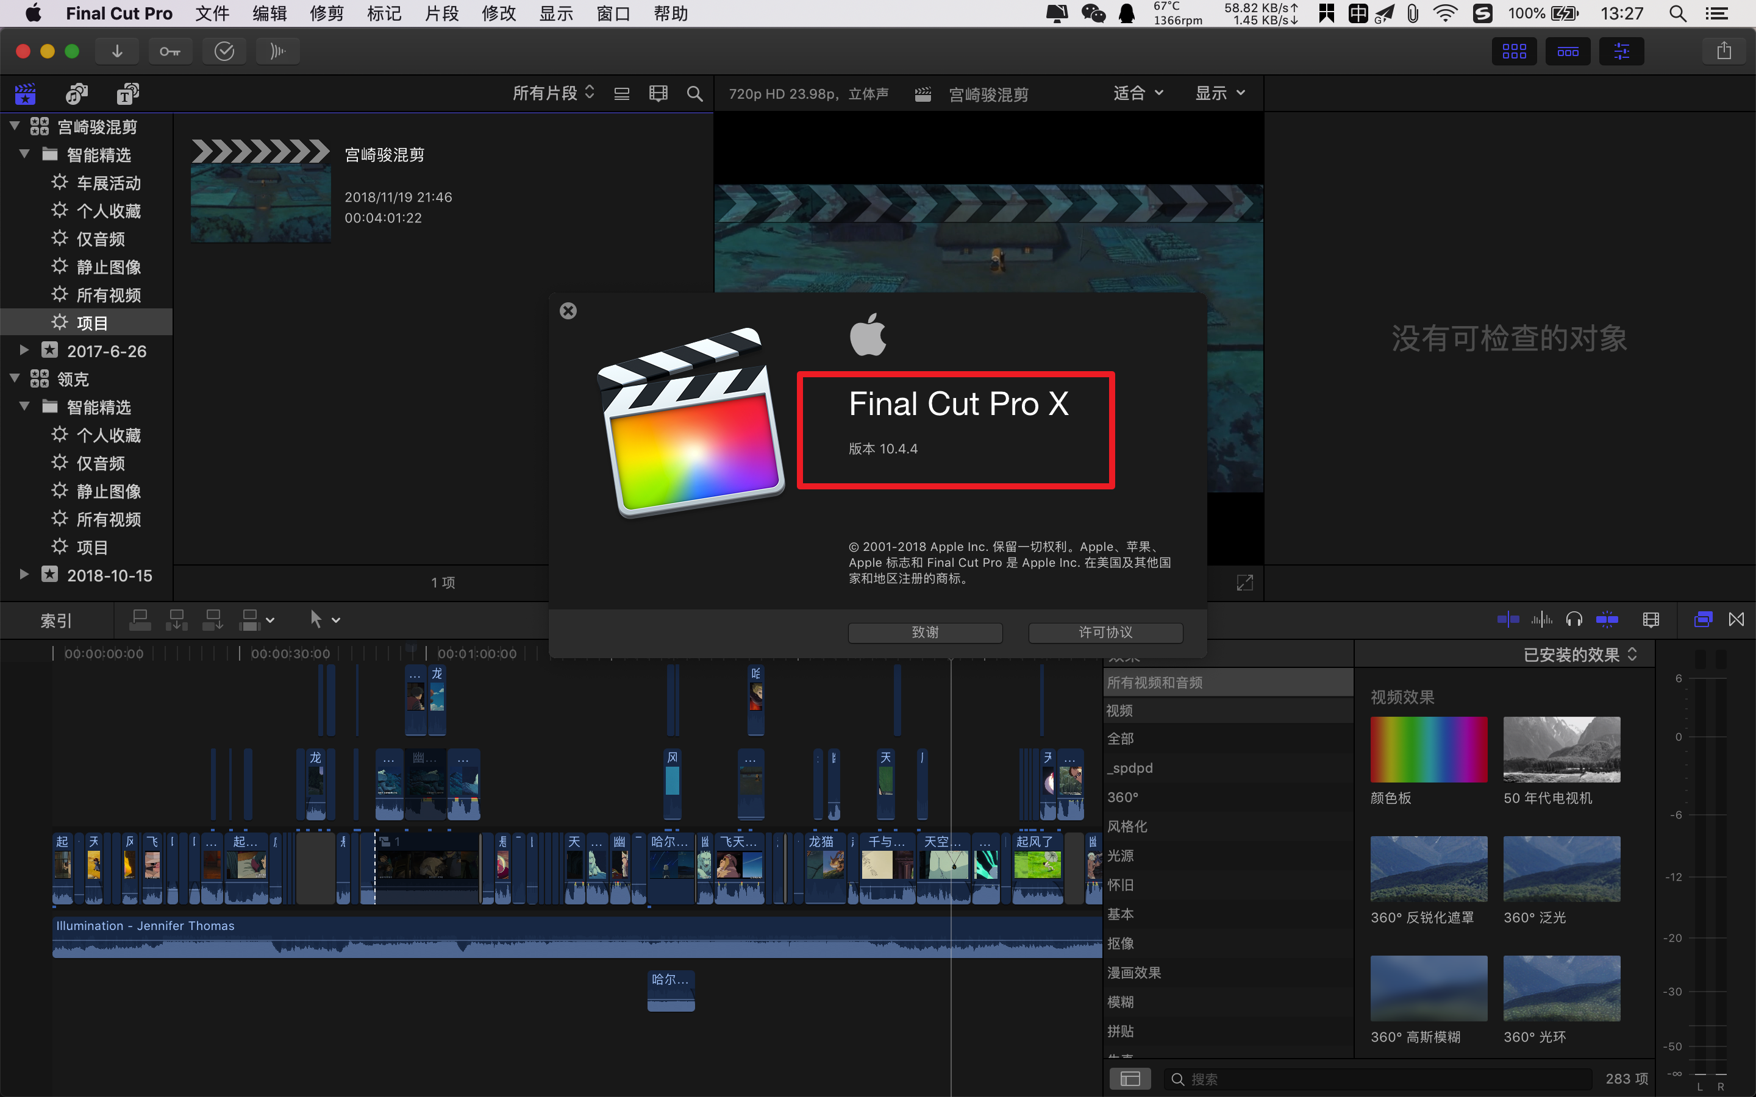
Task: Collapse the 宫崎骏混剪 library tree
Action: click(12, 125)
